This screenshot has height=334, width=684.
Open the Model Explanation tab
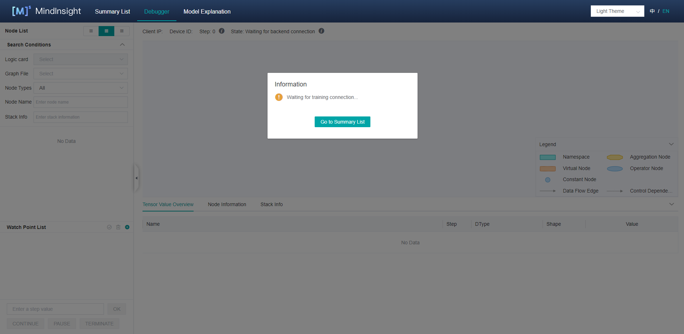(207, 11)
